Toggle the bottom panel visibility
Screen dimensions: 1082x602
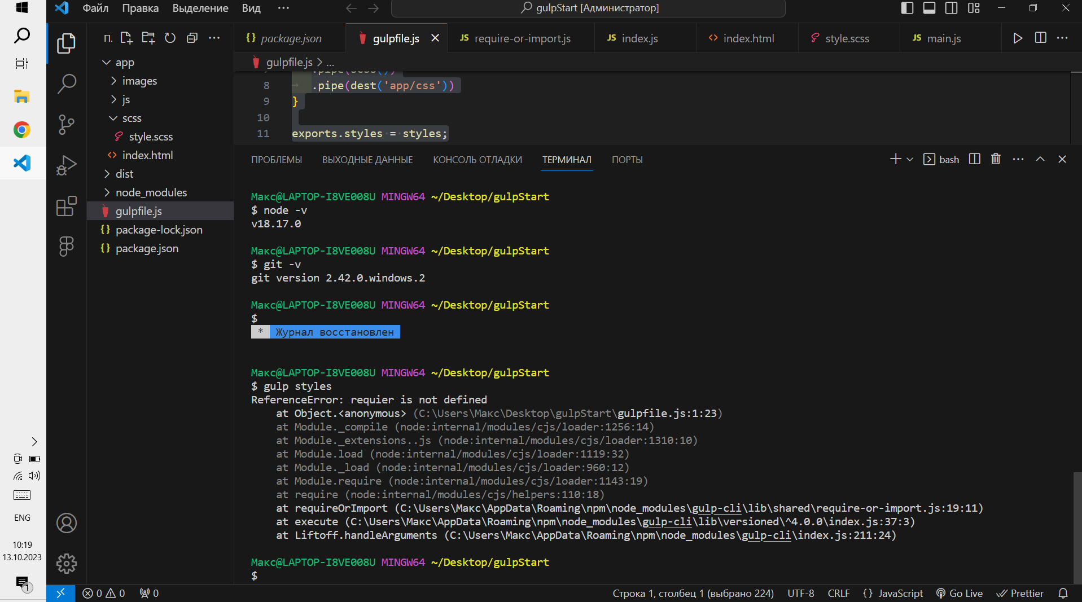click(x=929, y=8)
